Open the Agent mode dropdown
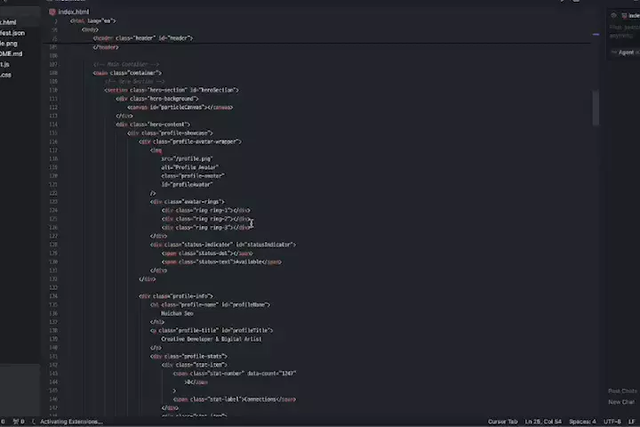This screenshot has width=640, height=427. point(625,52)
